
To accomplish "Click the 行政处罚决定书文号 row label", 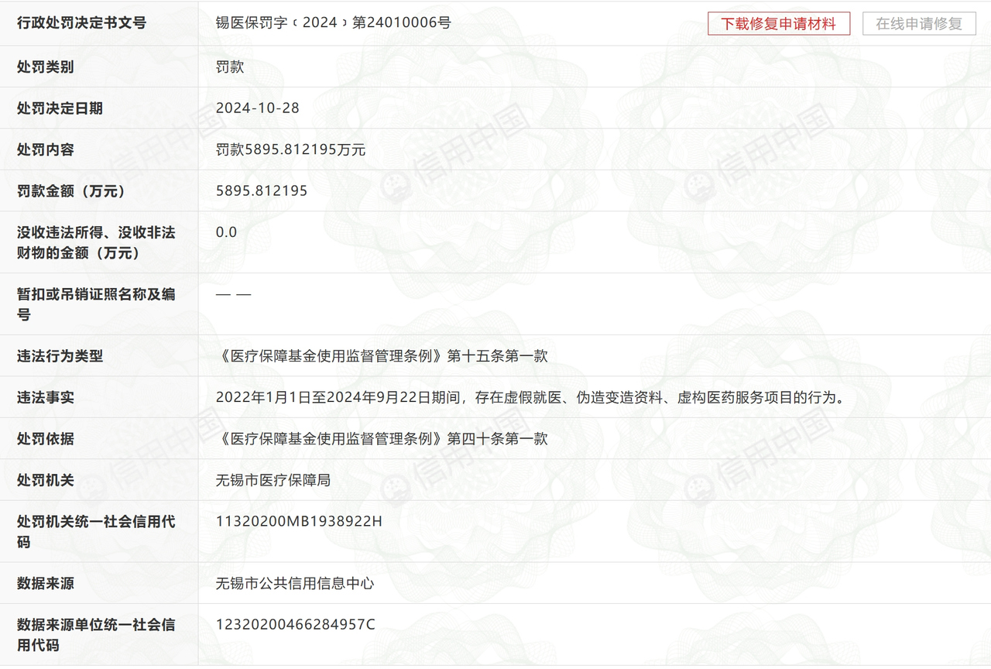I will [81, 22].
